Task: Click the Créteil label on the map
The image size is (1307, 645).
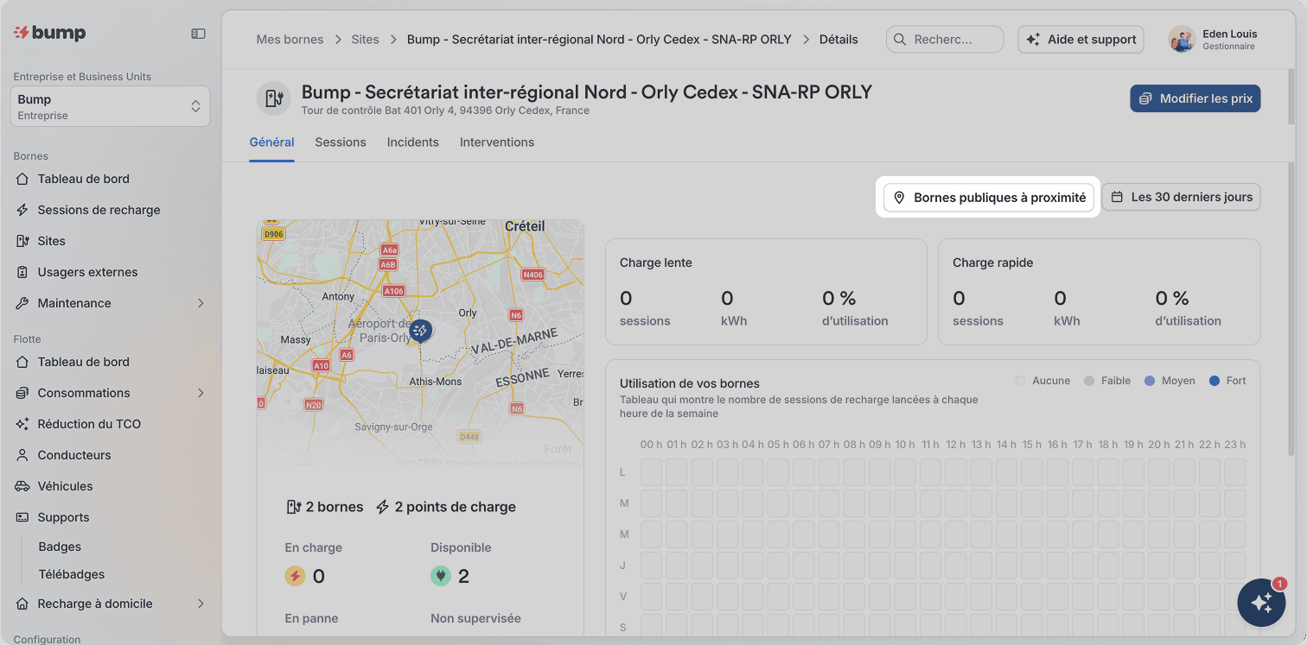Action: pyautogui.click(x=525, y=226)
